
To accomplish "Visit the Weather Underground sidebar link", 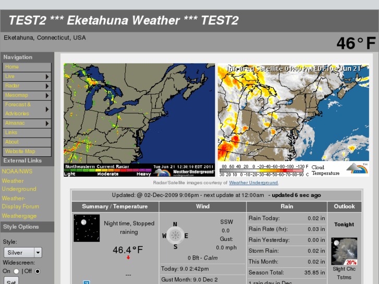I will tap(19, 185).
